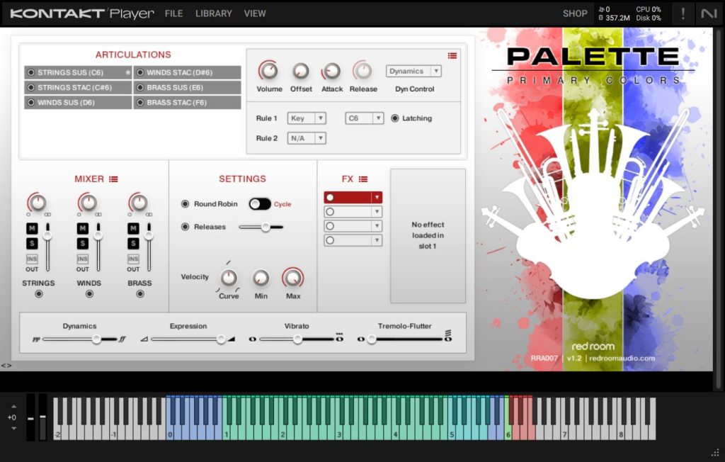Open the Mixer list menu icon
This screenshot has width=725, height=462.
click(113, 179)
